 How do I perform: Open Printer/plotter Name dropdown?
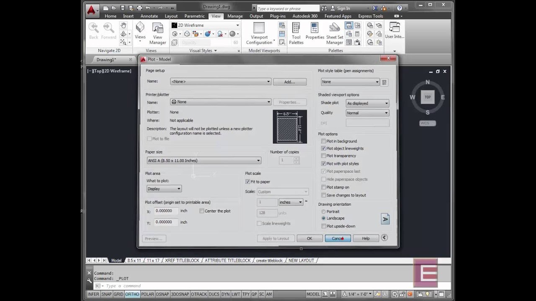pyautogui.click(x=221, y=102)
